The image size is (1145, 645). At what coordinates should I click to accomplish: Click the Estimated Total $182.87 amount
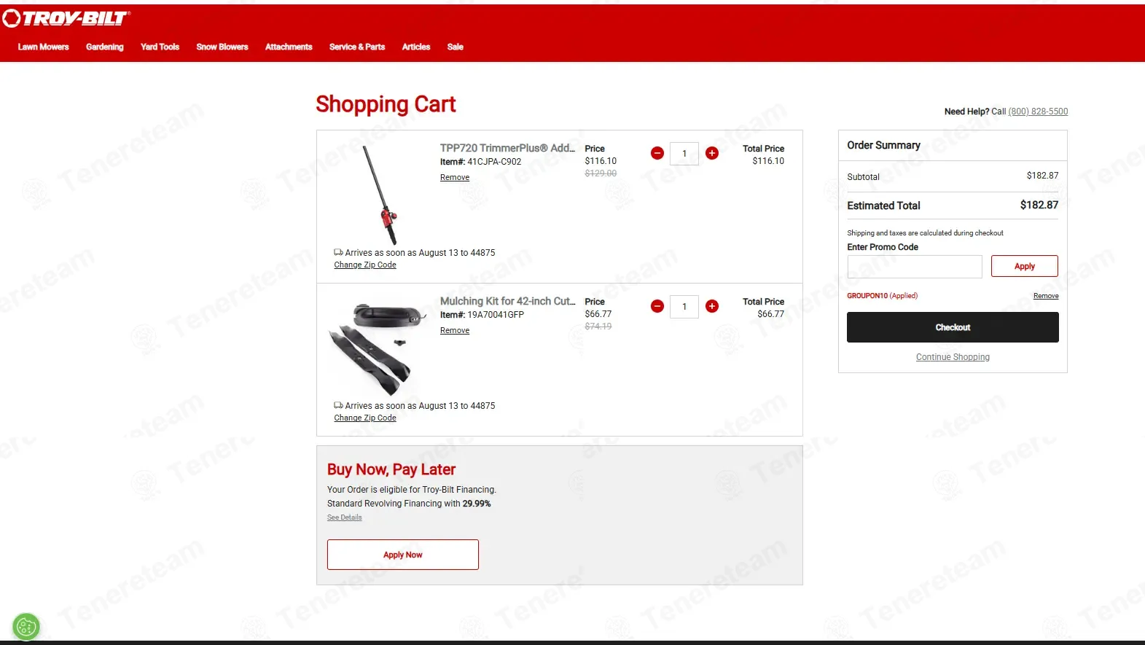pyautogui.click(x=1039, y=206)
